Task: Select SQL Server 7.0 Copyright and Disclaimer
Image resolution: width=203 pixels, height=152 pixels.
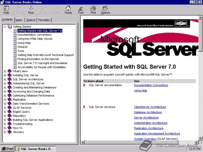Action: 42,63
